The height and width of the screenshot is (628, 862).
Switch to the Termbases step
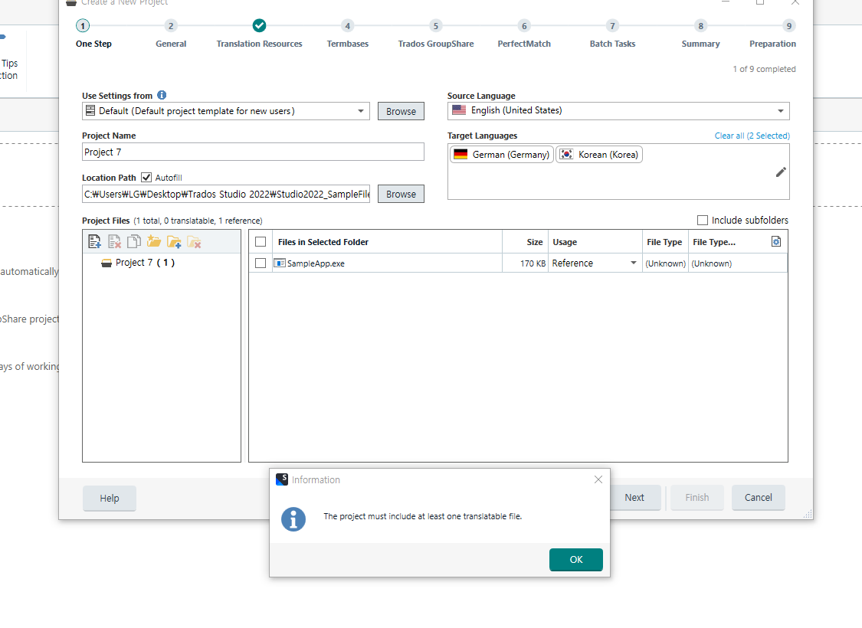[x=347, y=34]
